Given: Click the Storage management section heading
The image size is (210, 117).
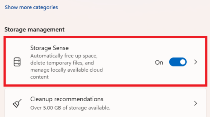Looking at the screenshot, I should (34, 29).
